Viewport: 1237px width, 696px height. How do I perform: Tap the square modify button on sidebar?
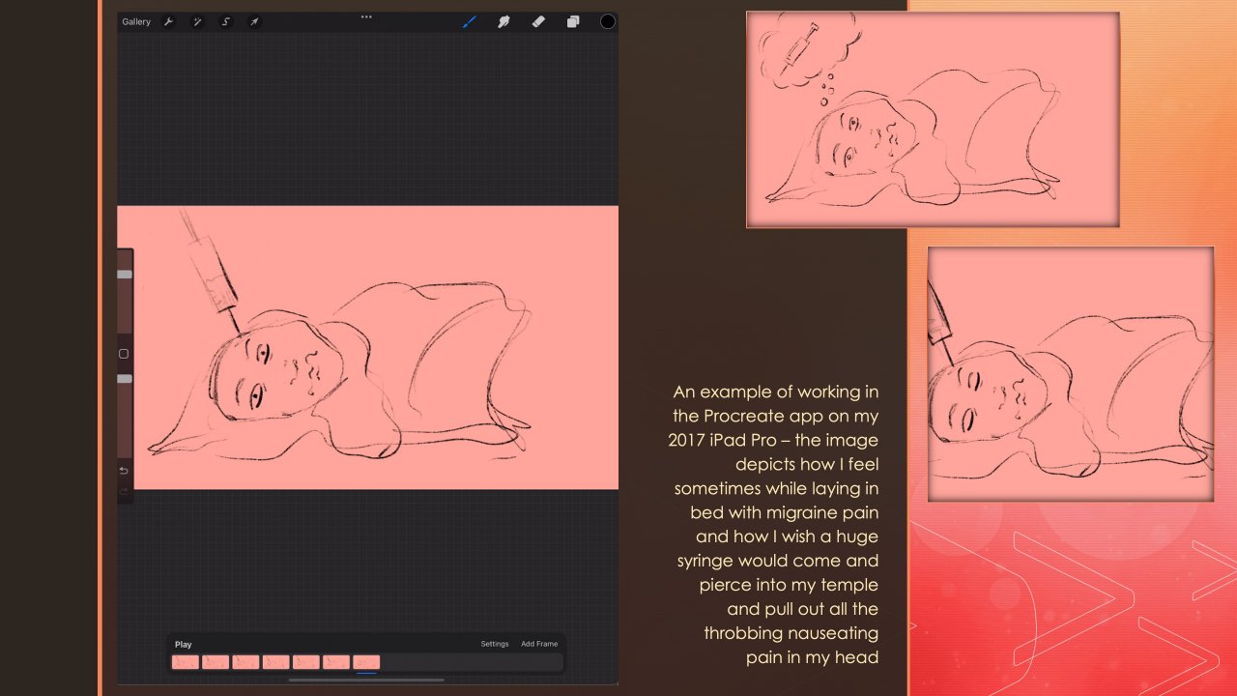(124, 354)
